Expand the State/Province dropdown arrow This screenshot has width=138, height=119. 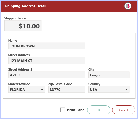point(42,89)
